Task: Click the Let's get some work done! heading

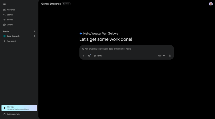Action: pyautogui.click(x=106, y=39)
